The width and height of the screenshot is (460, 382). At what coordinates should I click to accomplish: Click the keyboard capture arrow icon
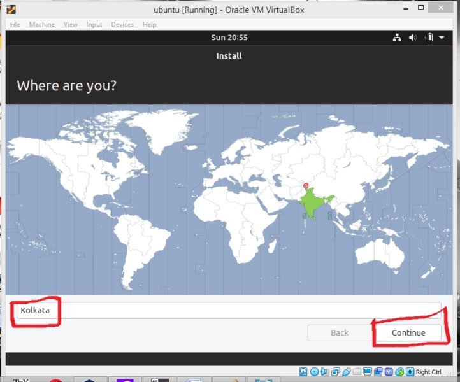[x=410, y=372]
